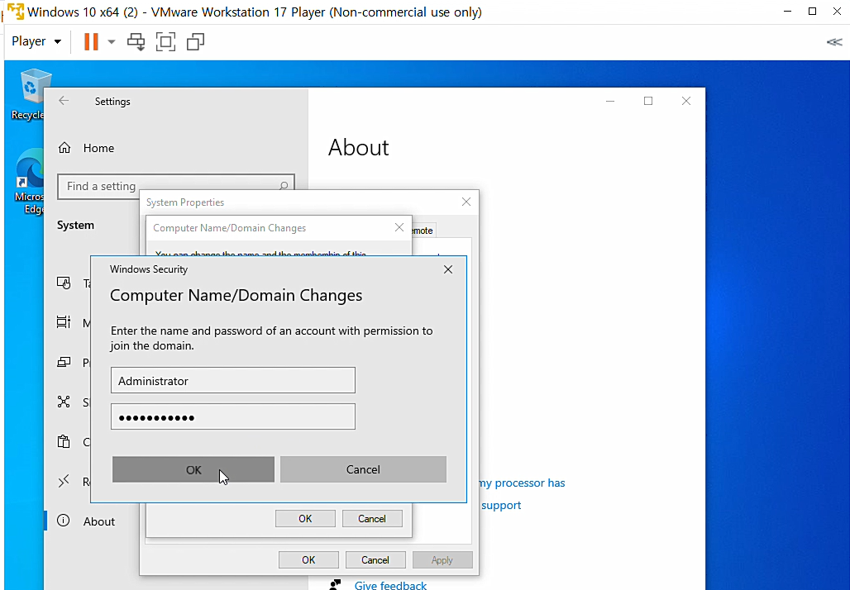
Task: Click the search magnifier in Settings
Action: tap(284, 187)
